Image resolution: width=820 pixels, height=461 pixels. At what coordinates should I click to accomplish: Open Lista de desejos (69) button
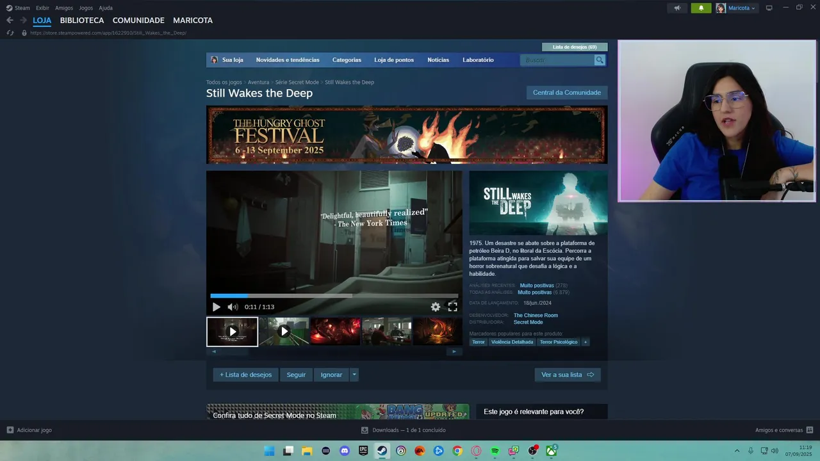coord(575,47)
